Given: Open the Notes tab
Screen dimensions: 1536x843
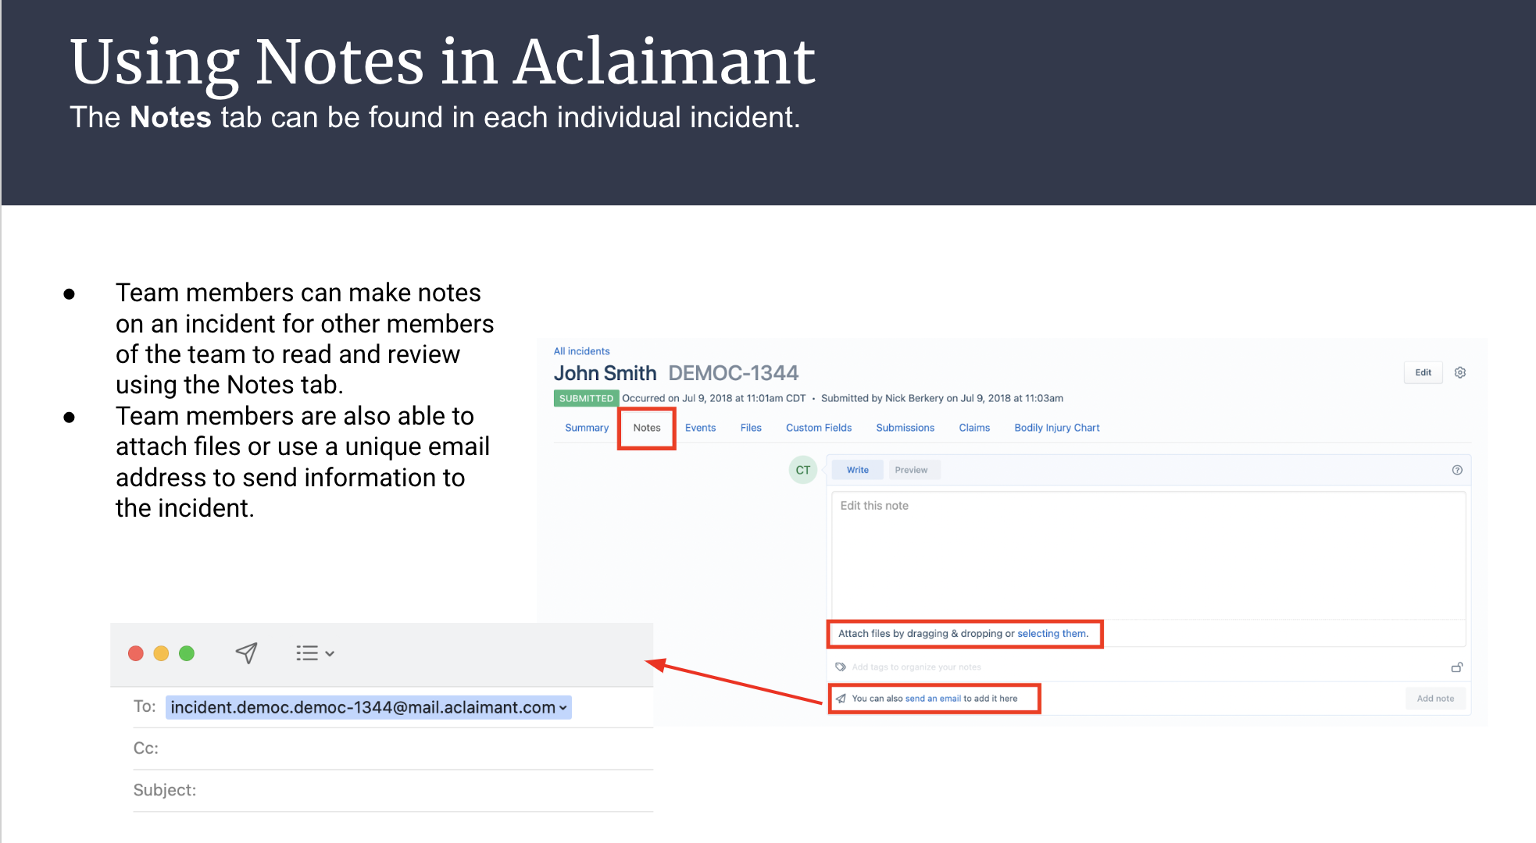Looking at the screenshot, I should [x=646, y=427].
